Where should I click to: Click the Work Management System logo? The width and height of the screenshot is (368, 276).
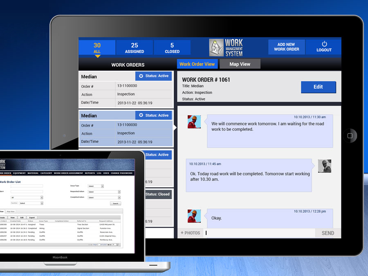tap(226, 48)
